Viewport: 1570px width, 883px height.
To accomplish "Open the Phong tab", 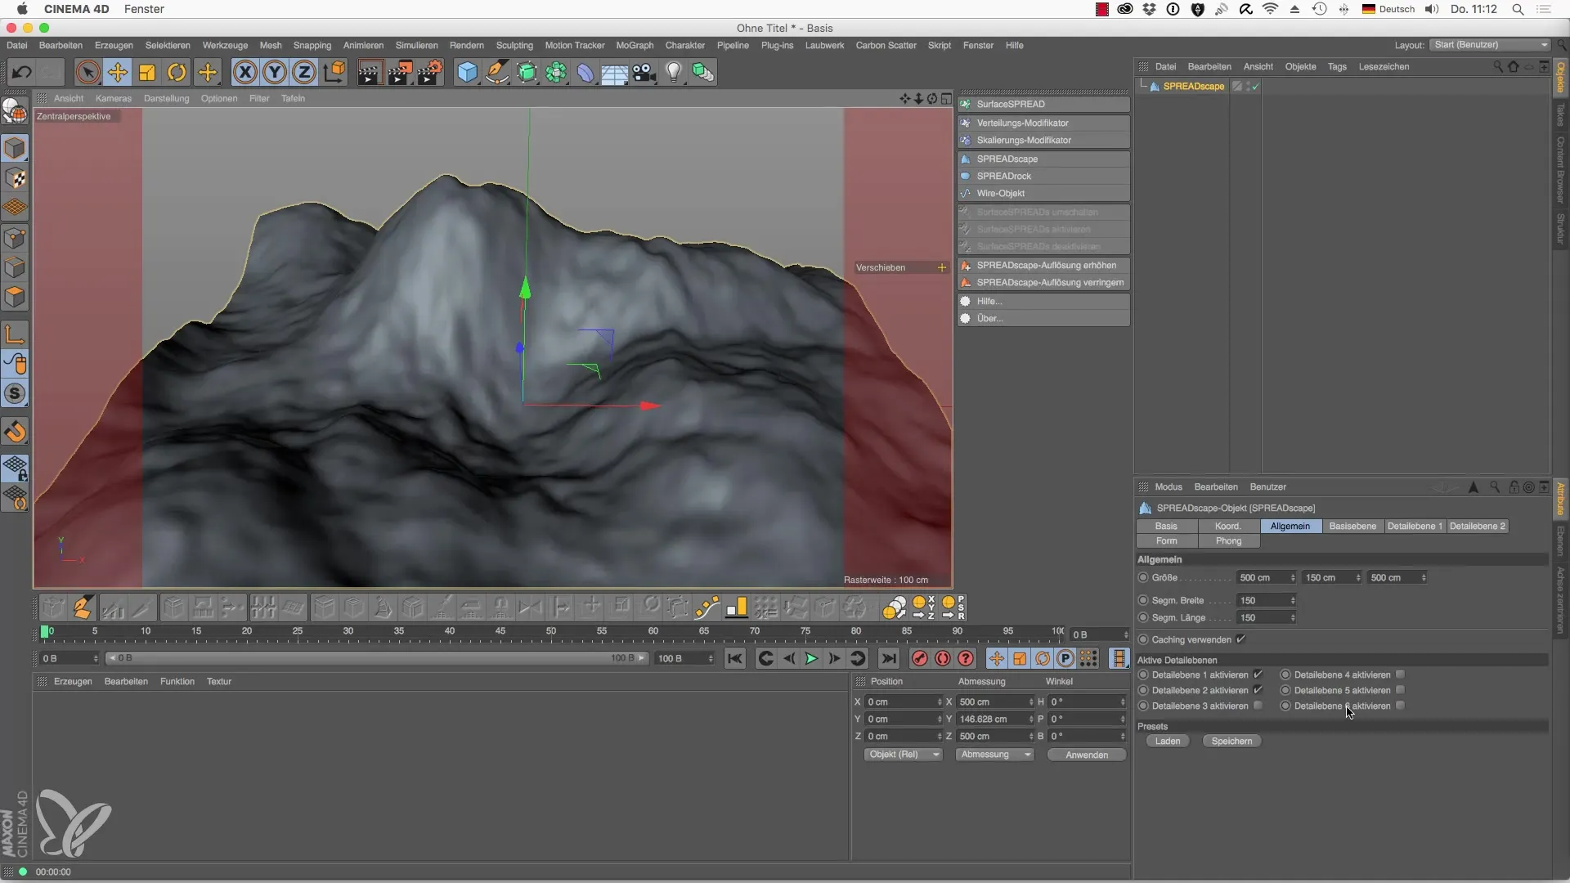I will (x=1228, y=541).
